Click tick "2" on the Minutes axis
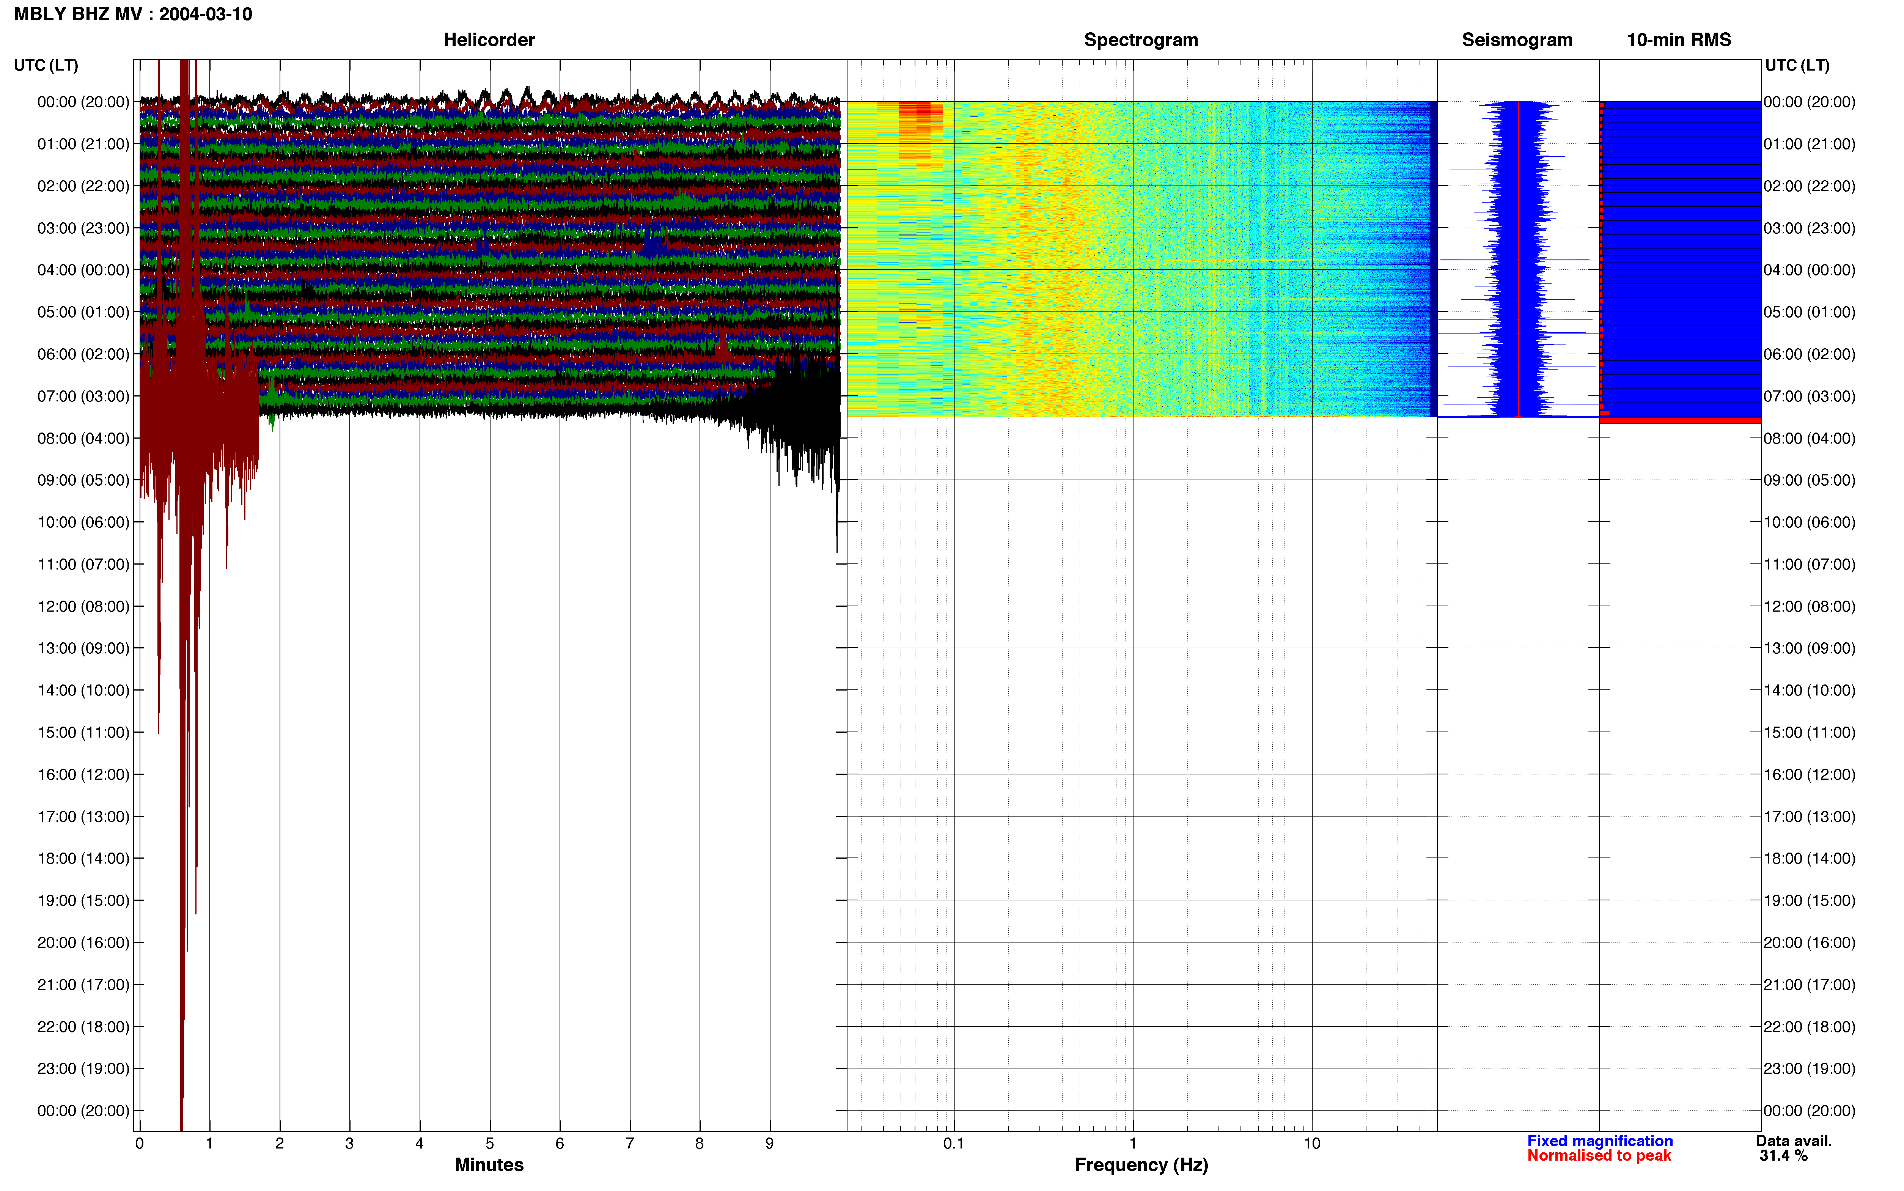Screen dimensions: 1904x1191 click(280, 1144)
